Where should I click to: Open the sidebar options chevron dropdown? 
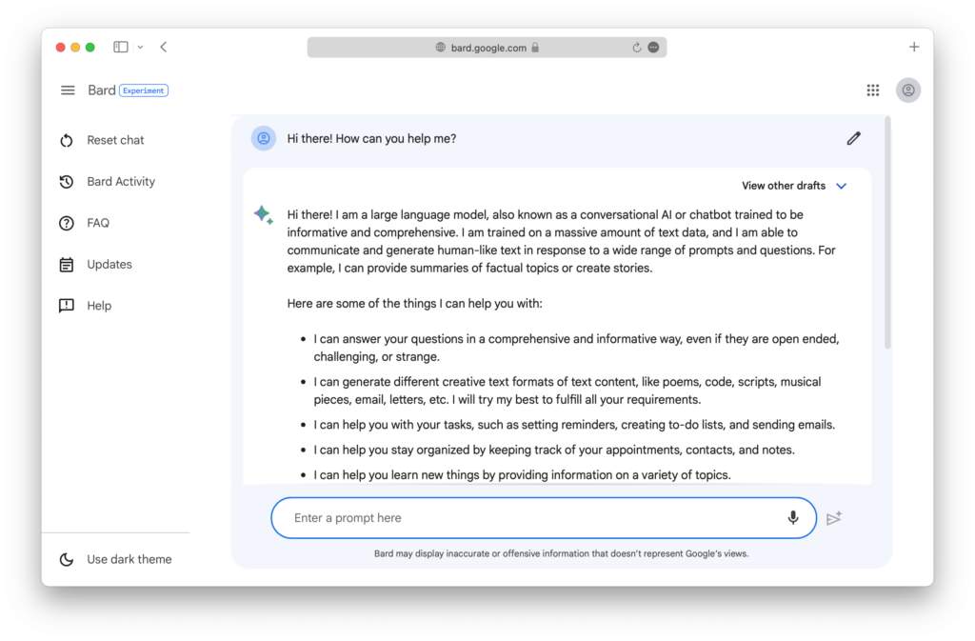click(x=141, y=48)
